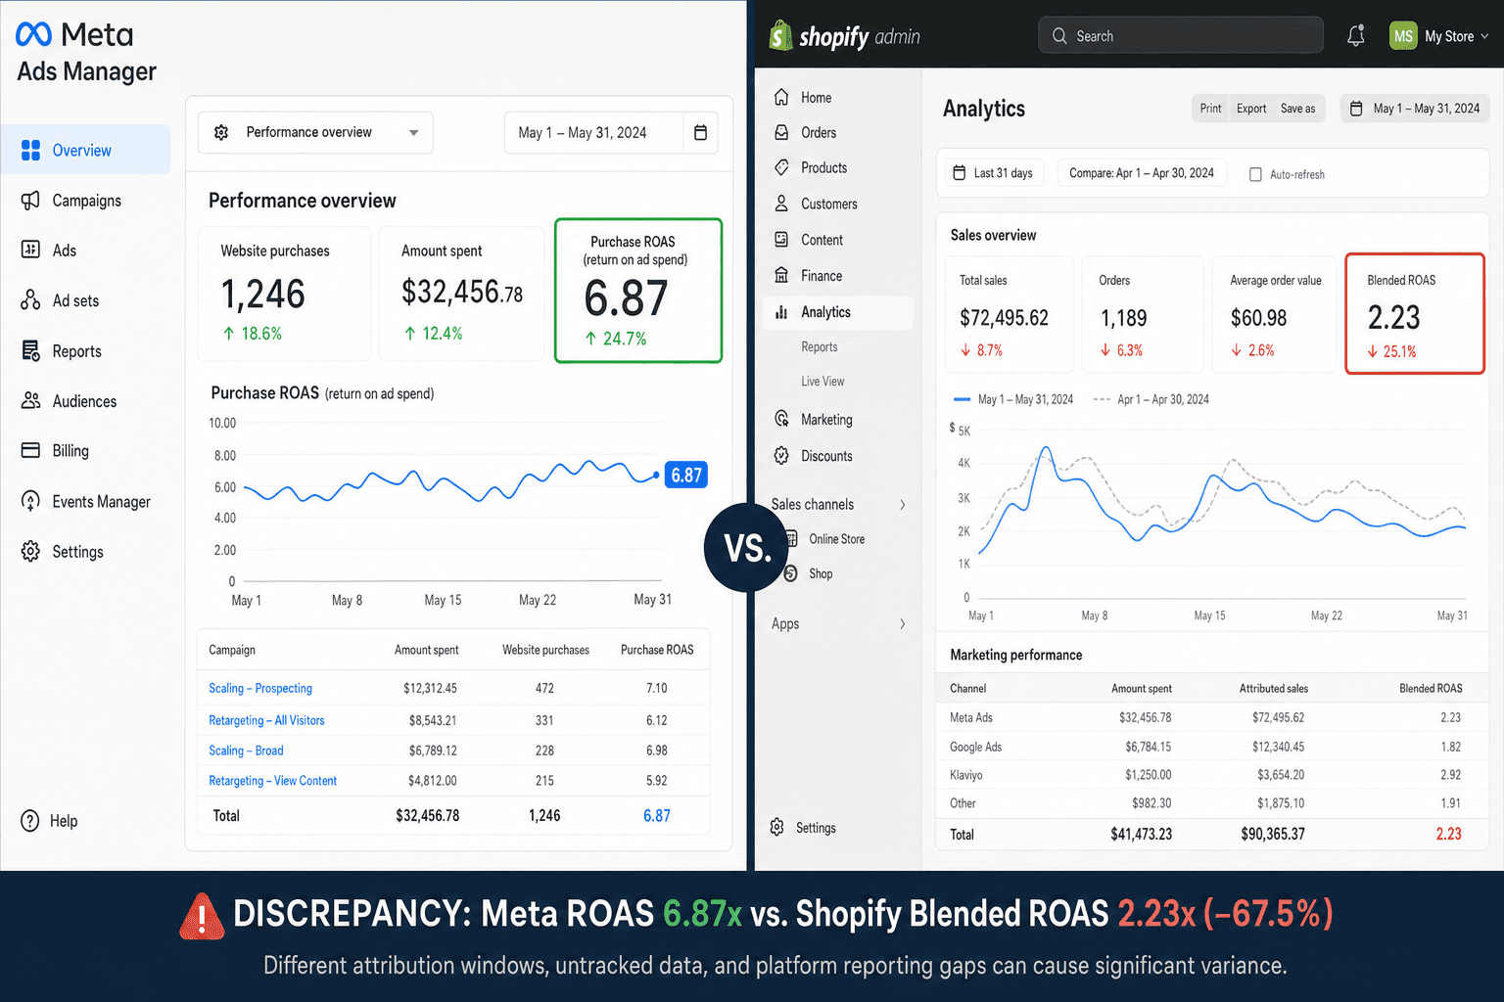Viewport: 1504px width, 1002px height.
Task: Click the Website purchases 1,246 card
Action: coord(285,294)
